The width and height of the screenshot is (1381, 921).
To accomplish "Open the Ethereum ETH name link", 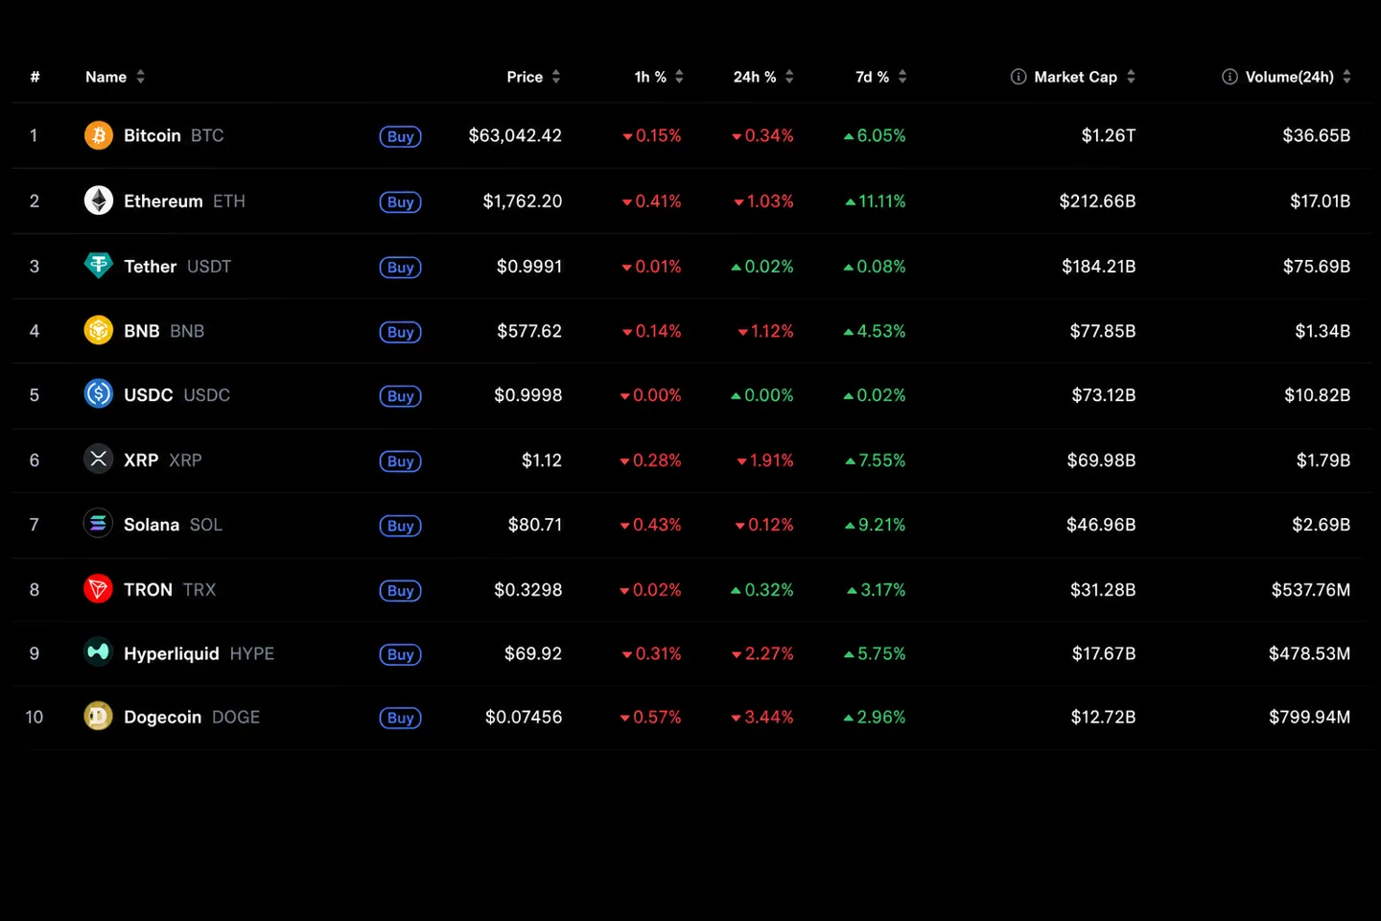I will pos(184,201).
